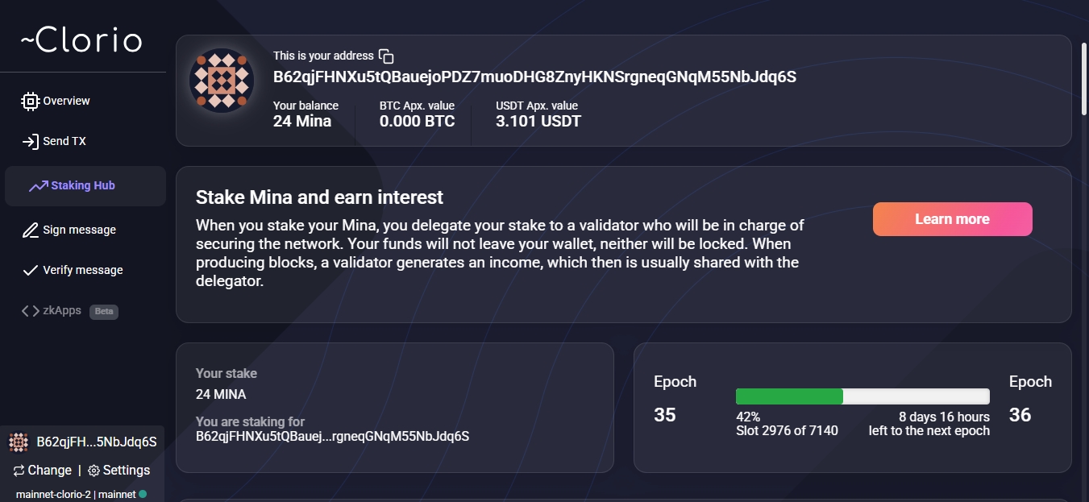Click the Learn more button

coord(952,218)
